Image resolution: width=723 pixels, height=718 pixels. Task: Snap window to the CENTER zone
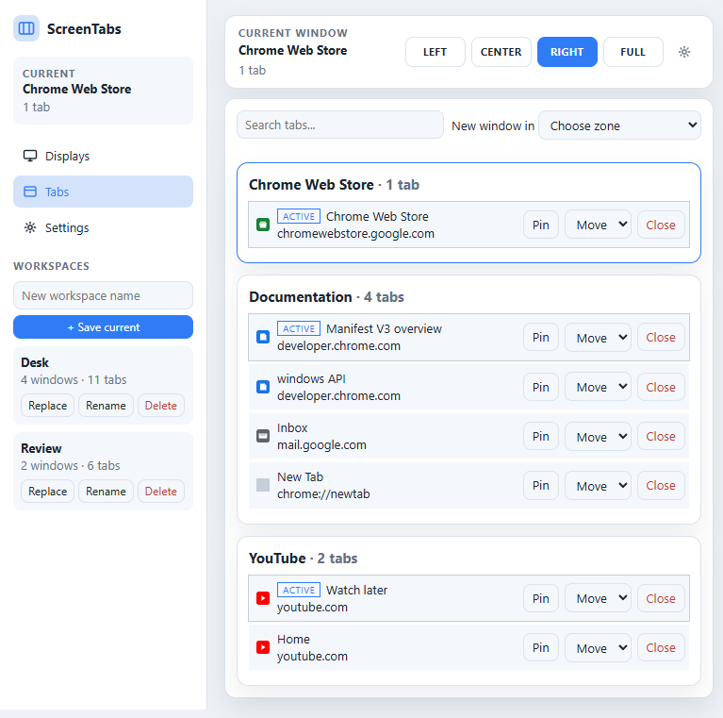pyautogui.click(x=501, y=52)
